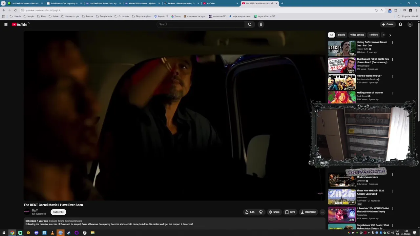Switch to LustVanGoth Stream tab
The height and width of the screenshot is (236, 420).
click(x=25, y=3)
